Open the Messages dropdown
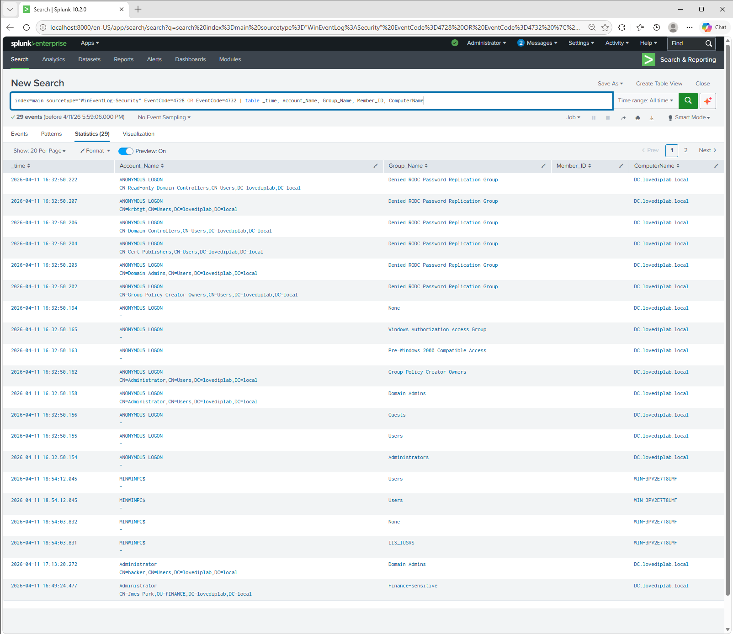Image resolution: width=733 pixels, height=634 pixels. pos(537,43)
